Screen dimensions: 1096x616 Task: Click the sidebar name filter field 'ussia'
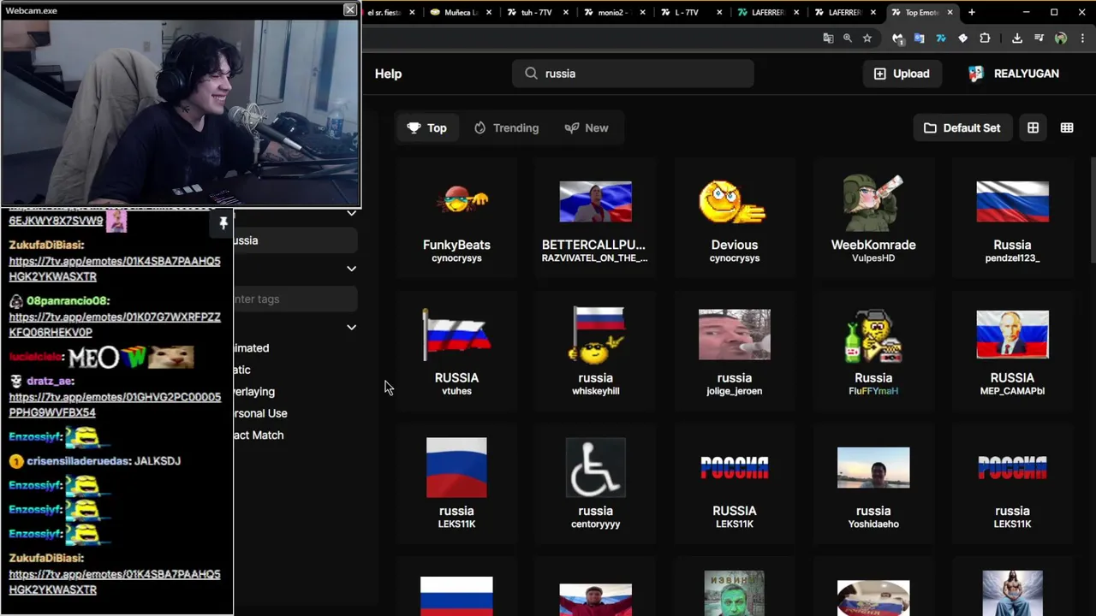click(295, 240)
